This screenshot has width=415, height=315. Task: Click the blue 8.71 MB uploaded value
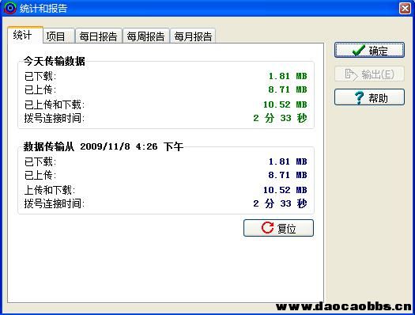pyautogui.click(x=288, y=175)
